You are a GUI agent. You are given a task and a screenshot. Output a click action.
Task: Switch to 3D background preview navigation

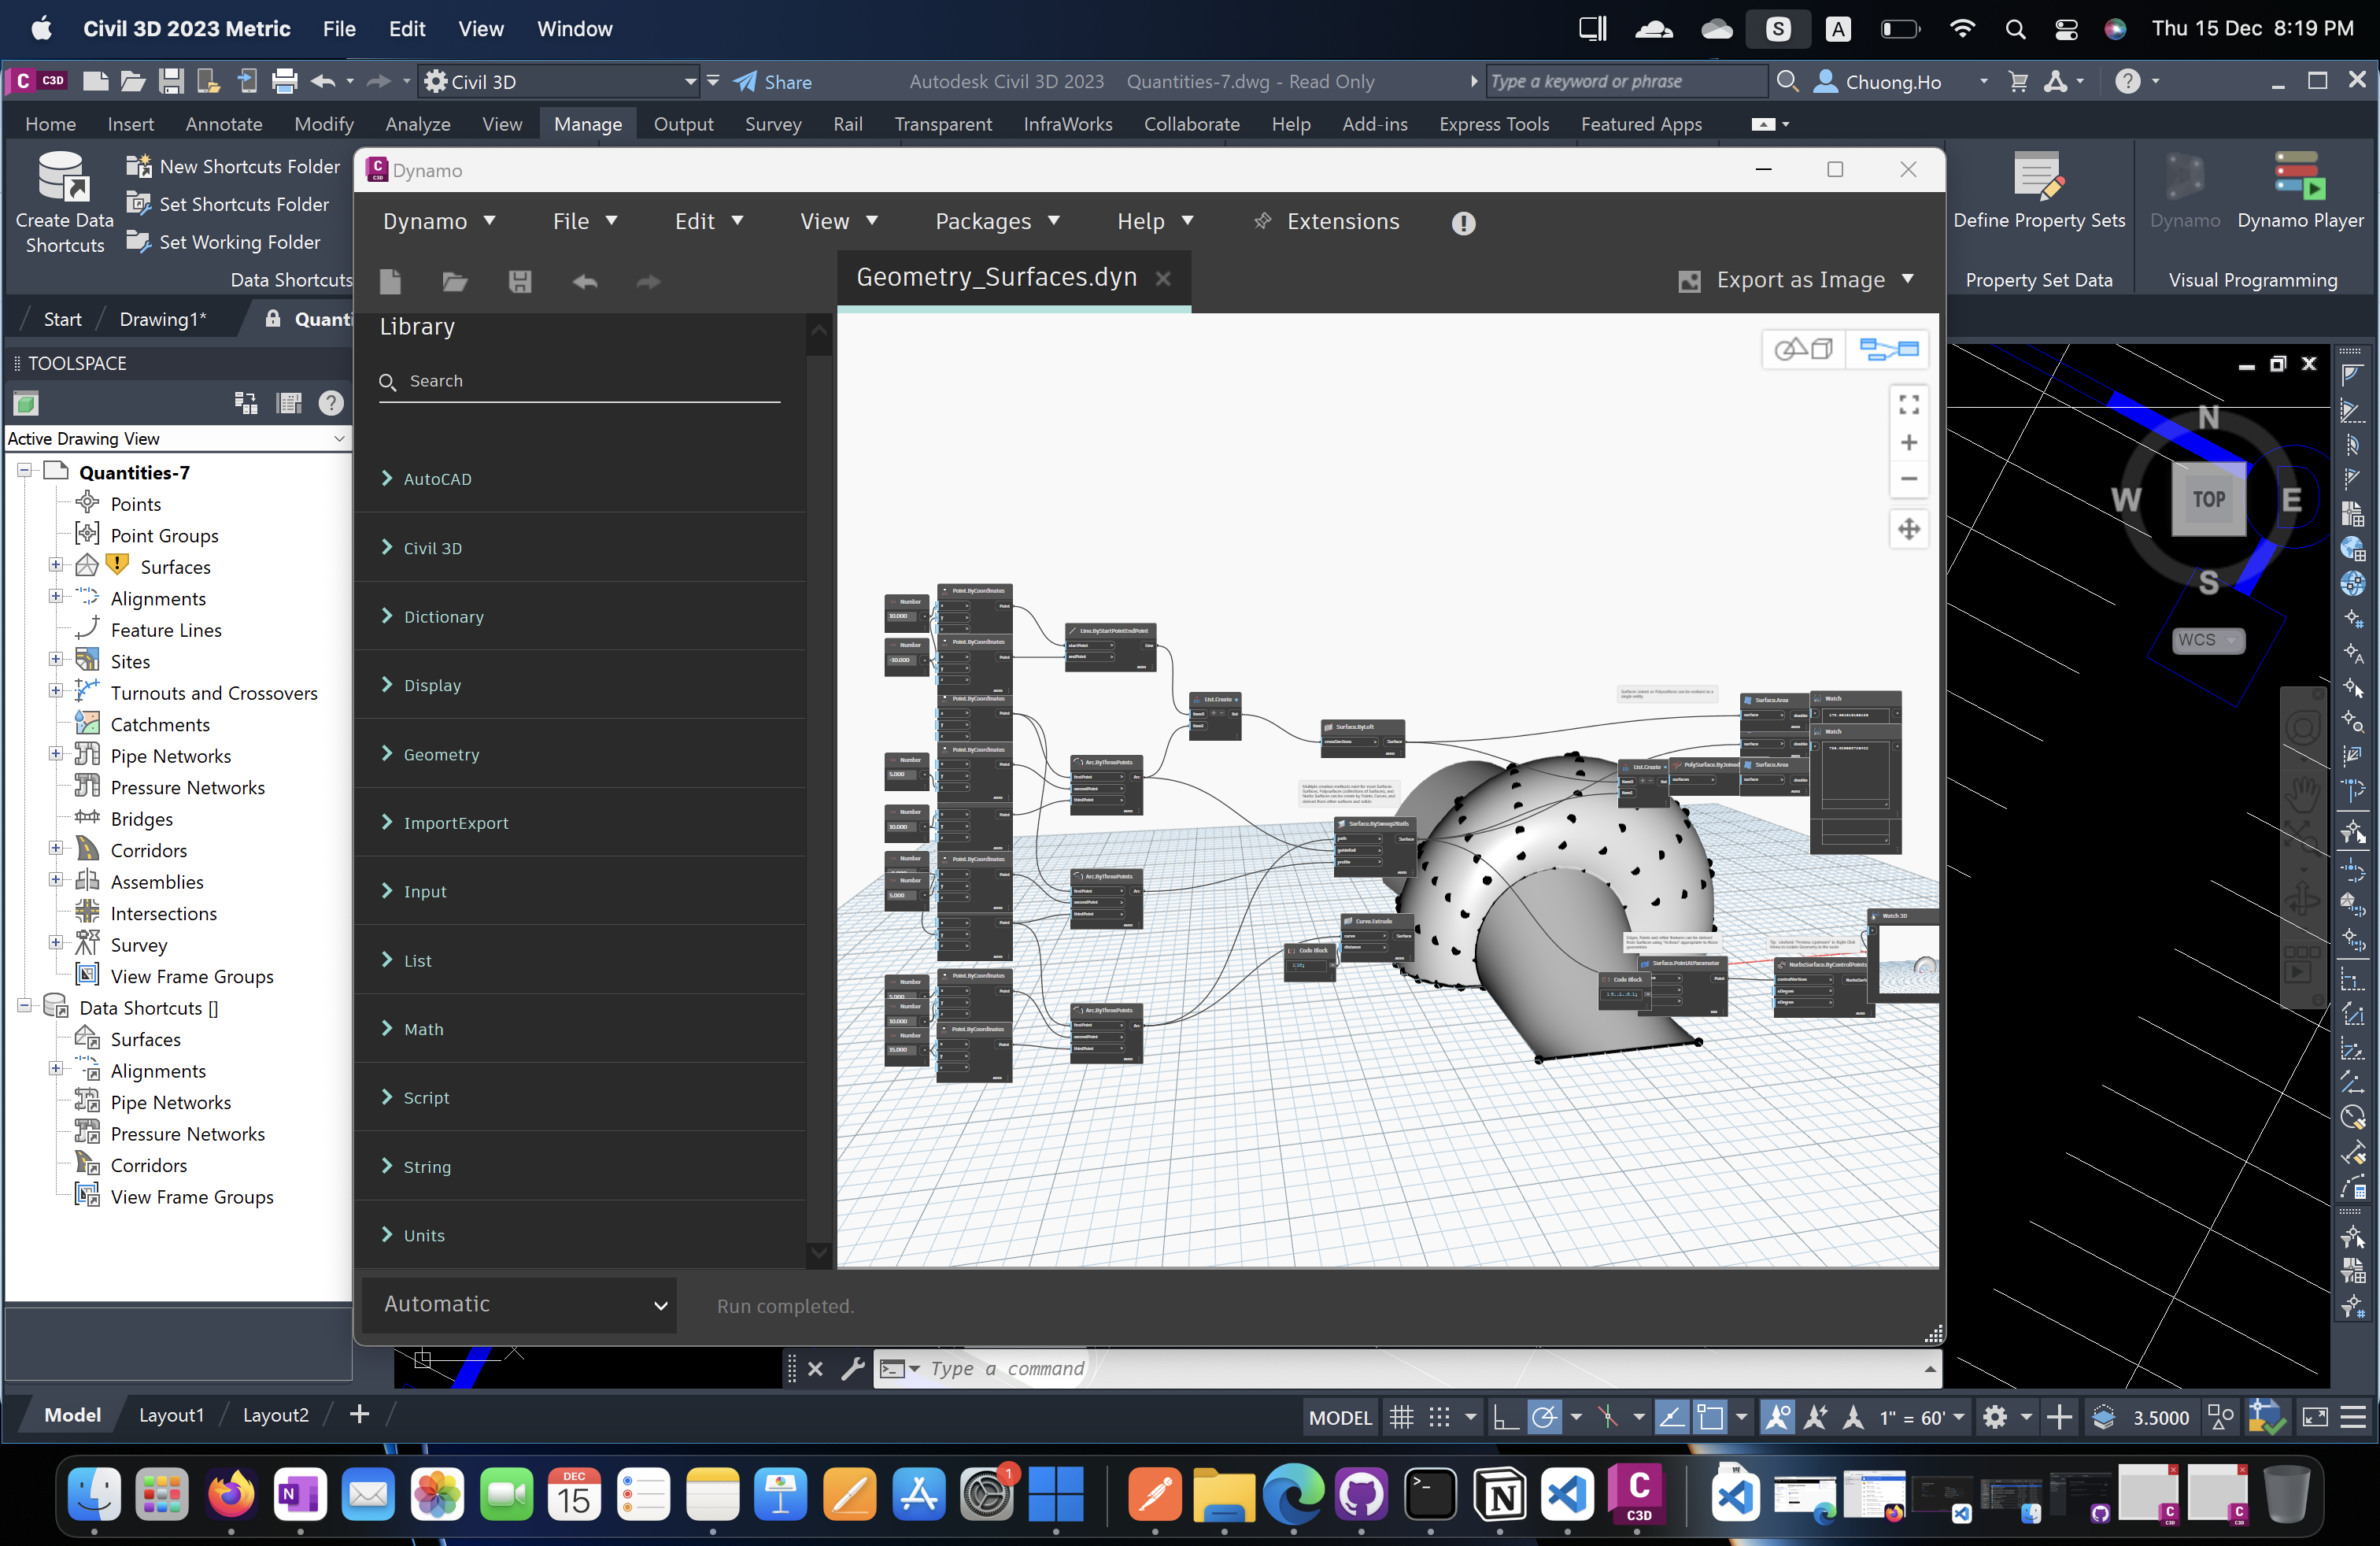[1803, 349]
